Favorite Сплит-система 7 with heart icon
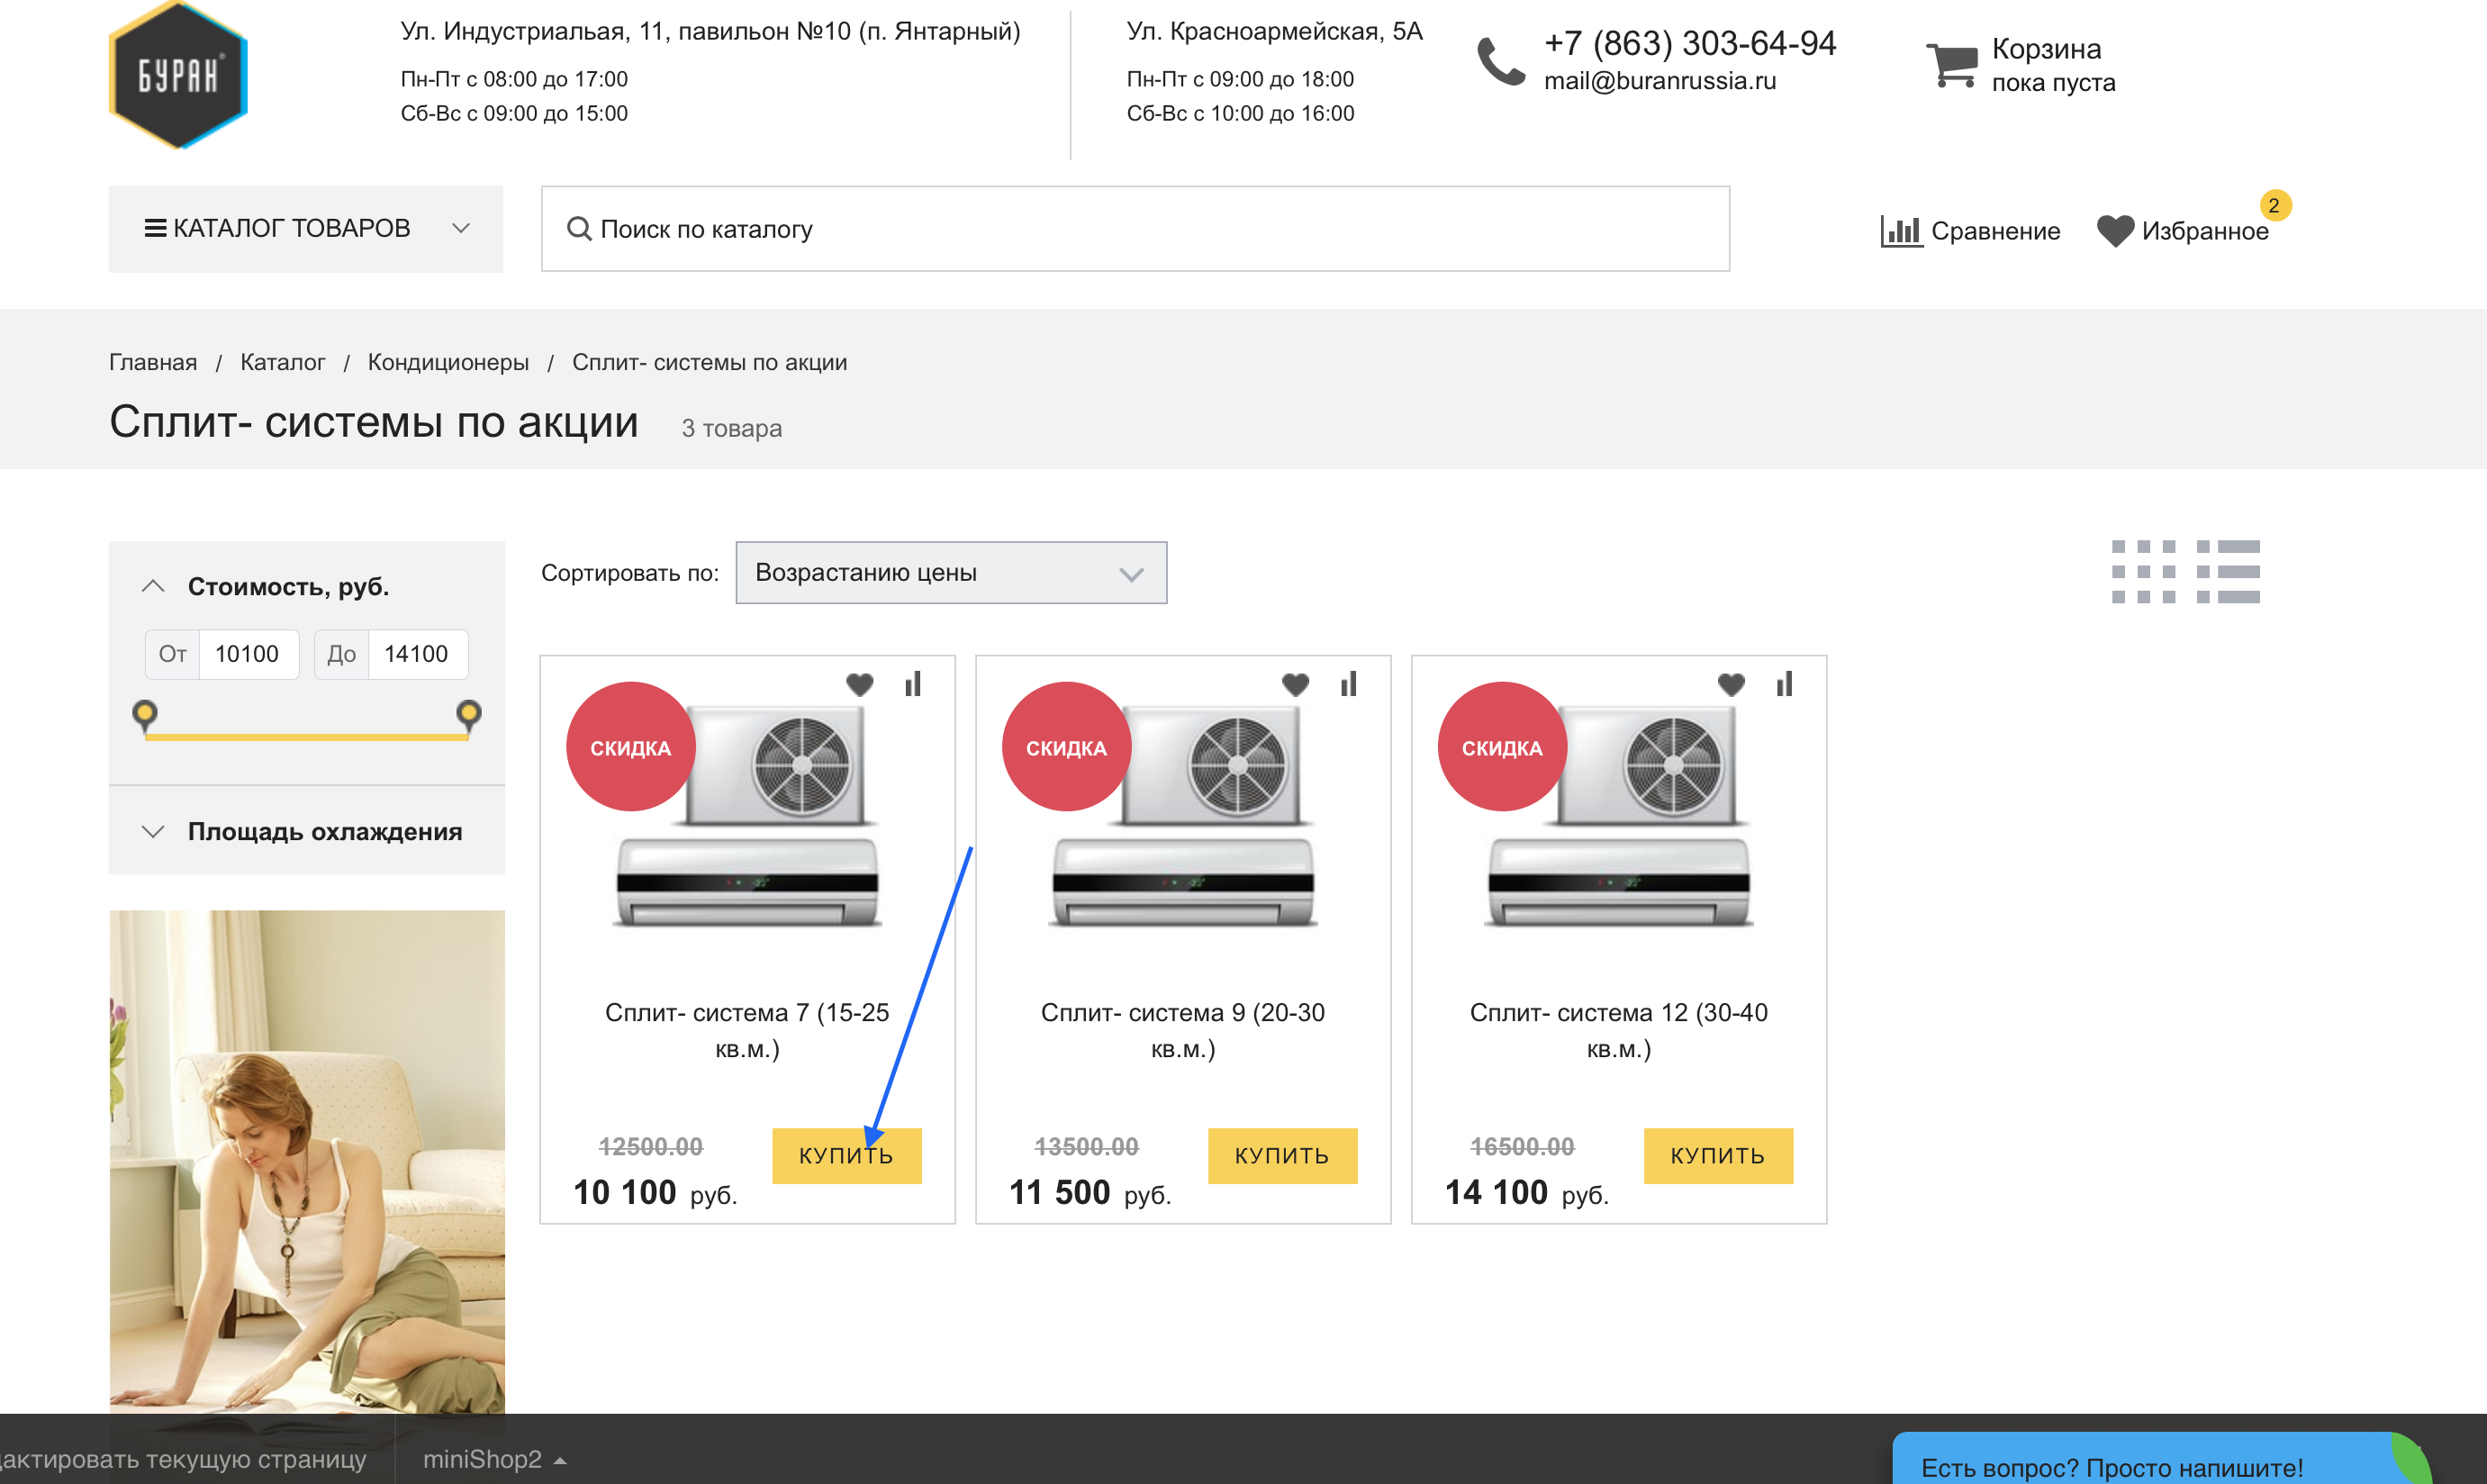 point(859,685)
